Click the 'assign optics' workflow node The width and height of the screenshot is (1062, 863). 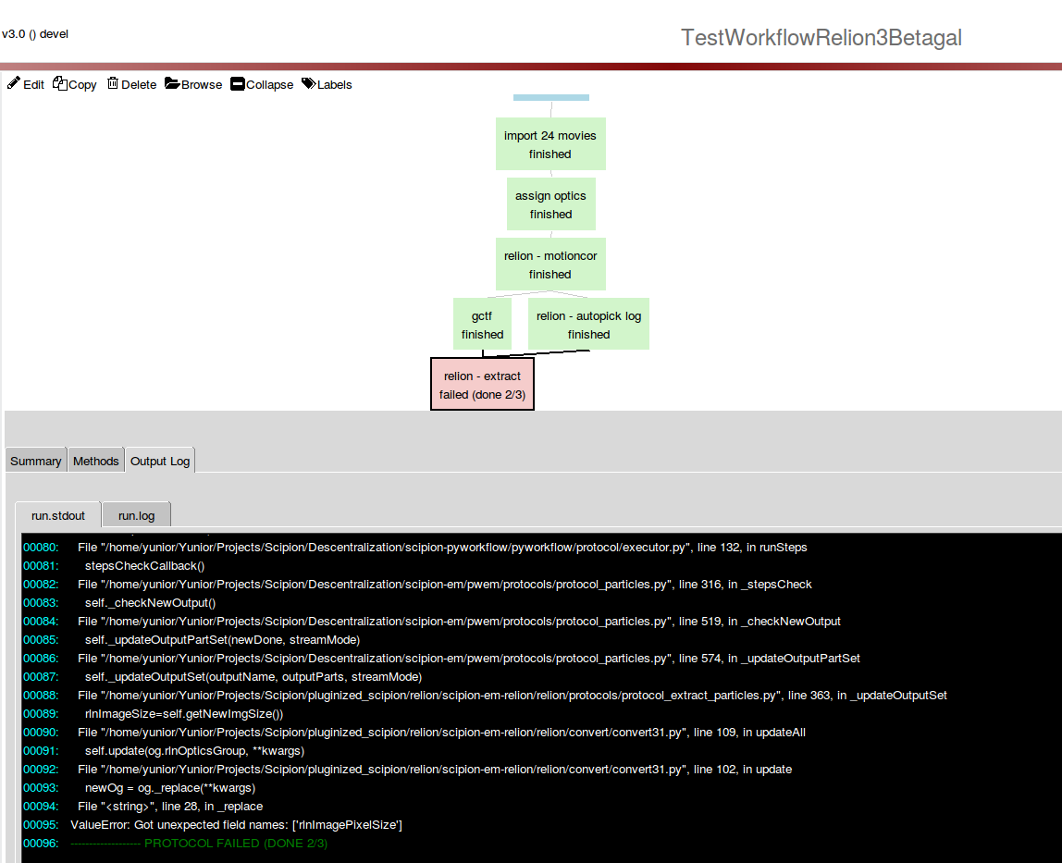[x=550, y=203]
